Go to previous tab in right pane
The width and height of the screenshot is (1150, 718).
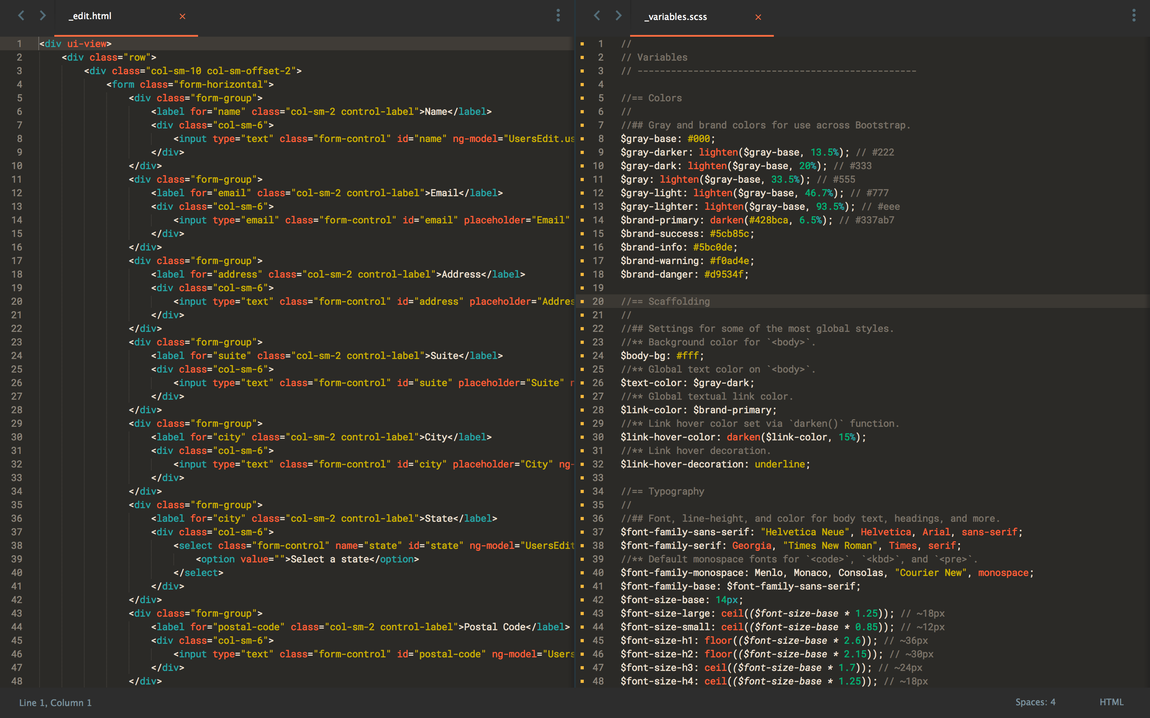[x=597, y=16]
